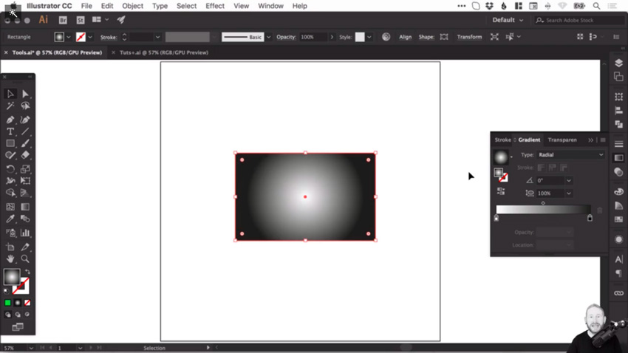
Task: Choose the Scale tool
Action: (x=25, y=169)
